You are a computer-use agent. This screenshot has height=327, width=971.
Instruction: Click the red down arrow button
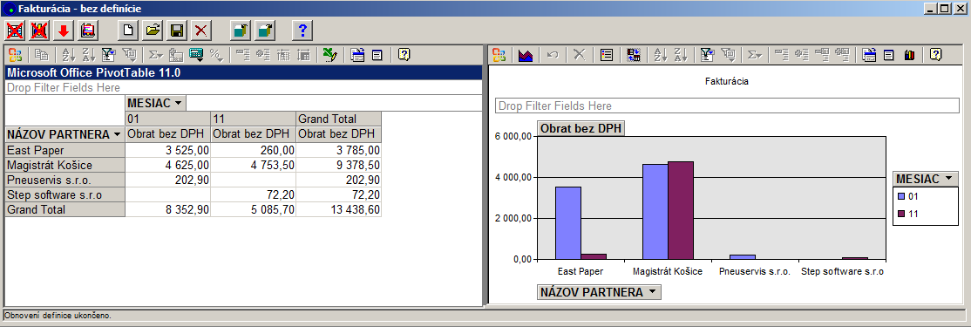pyautogui.click(x=63, y=30)
